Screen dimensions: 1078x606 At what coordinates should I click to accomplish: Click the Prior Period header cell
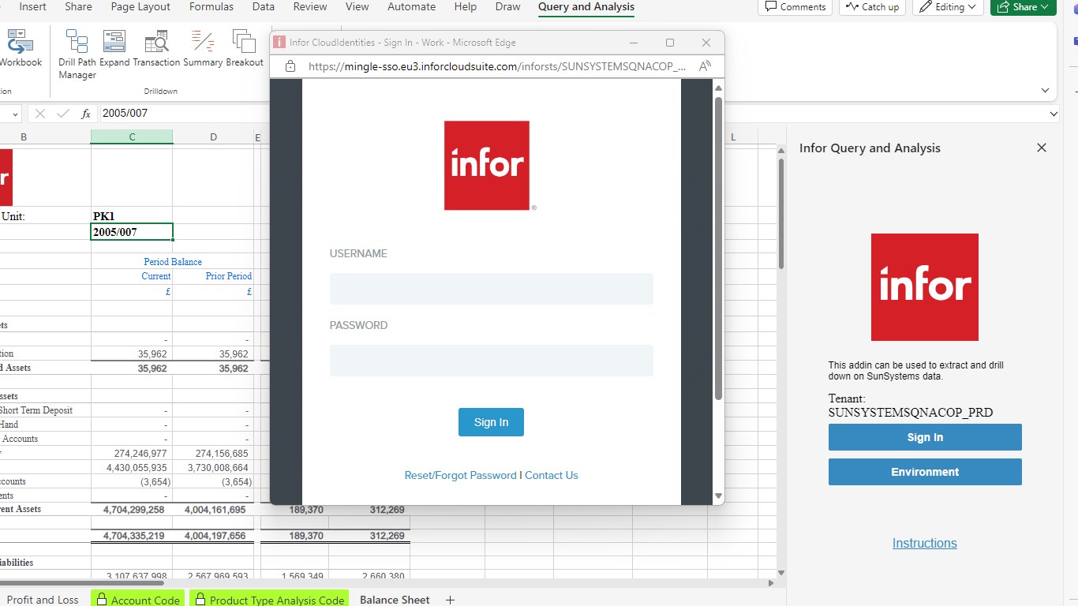coord(213,276)
